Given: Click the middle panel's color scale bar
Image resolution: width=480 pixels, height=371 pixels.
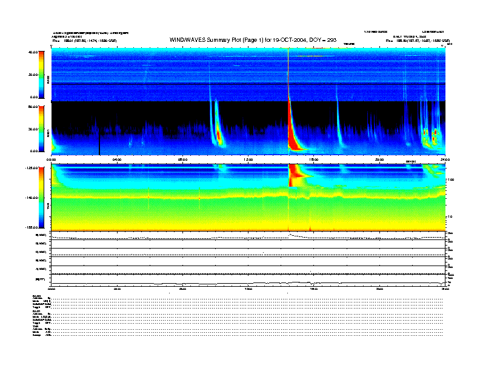Looking at the screenshot, I should 41,129.
